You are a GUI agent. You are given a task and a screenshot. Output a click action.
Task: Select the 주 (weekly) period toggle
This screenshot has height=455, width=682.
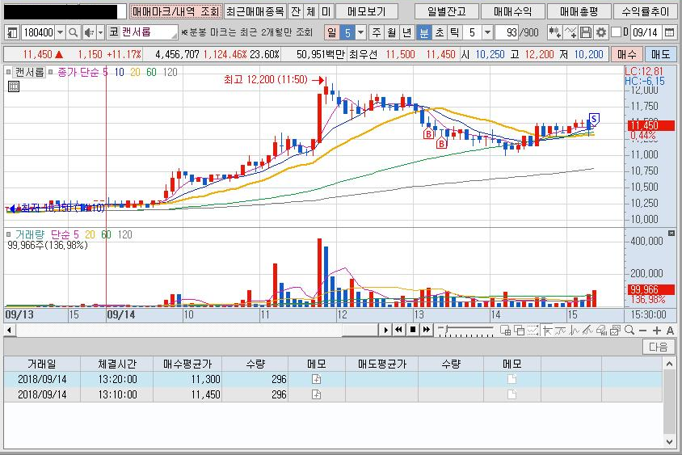[377, 32]
